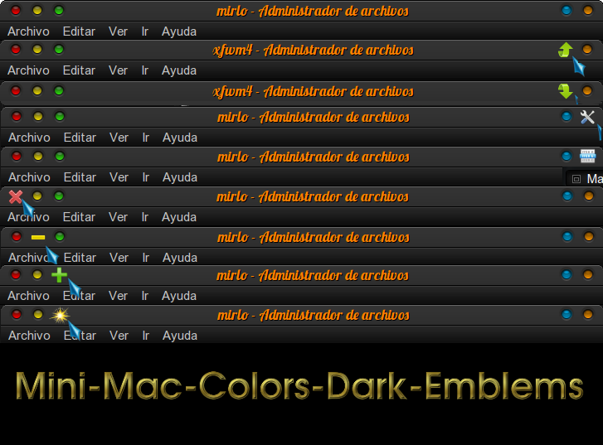Open Editar menu in the xfwm4 up-arrow window
Viewport: 603px width, 445px height.
coord(79,70)
